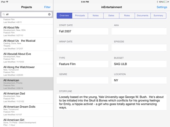Select the All About Me project
The height and width of the screenshot is (127, 170).
coord(27,31)
